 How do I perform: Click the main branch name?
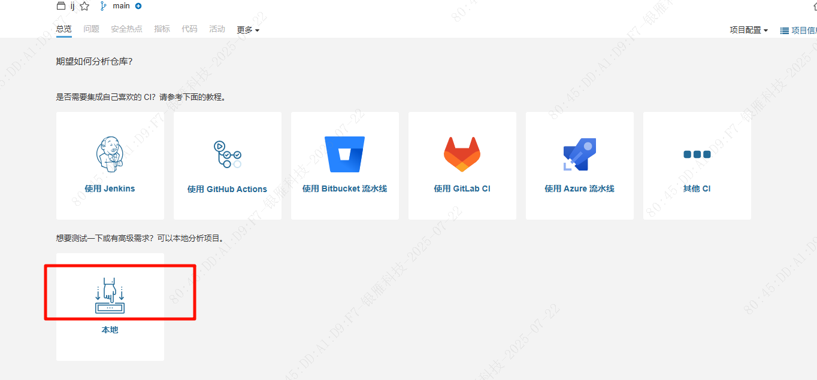(x=121, y=6)
